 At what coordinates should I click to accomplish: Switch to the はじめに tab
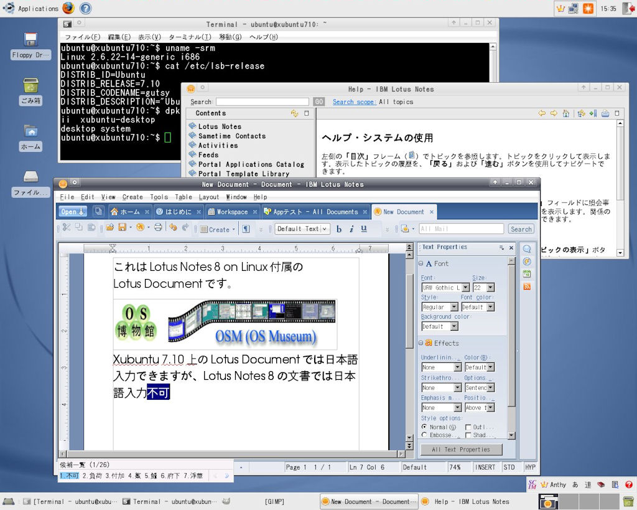[x=179, y=212]
